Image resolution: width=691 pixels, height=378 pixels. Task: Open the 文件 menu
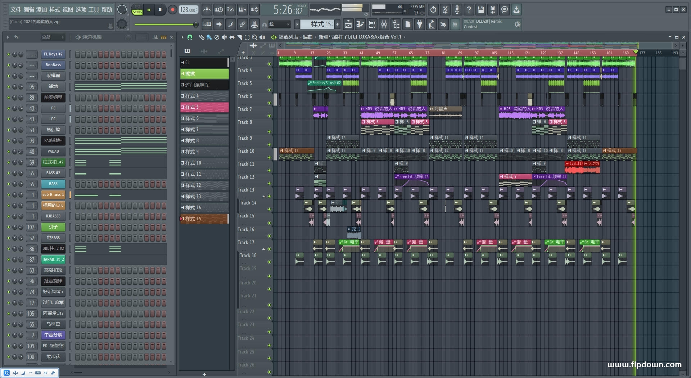[16, 10]
